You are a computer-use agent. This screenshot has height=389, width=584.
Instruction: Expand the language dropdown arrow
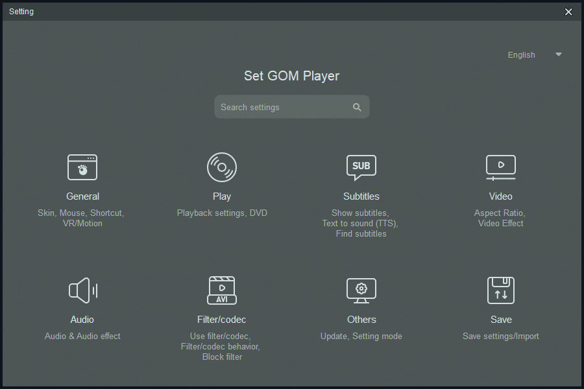click(x=559, y=54)
